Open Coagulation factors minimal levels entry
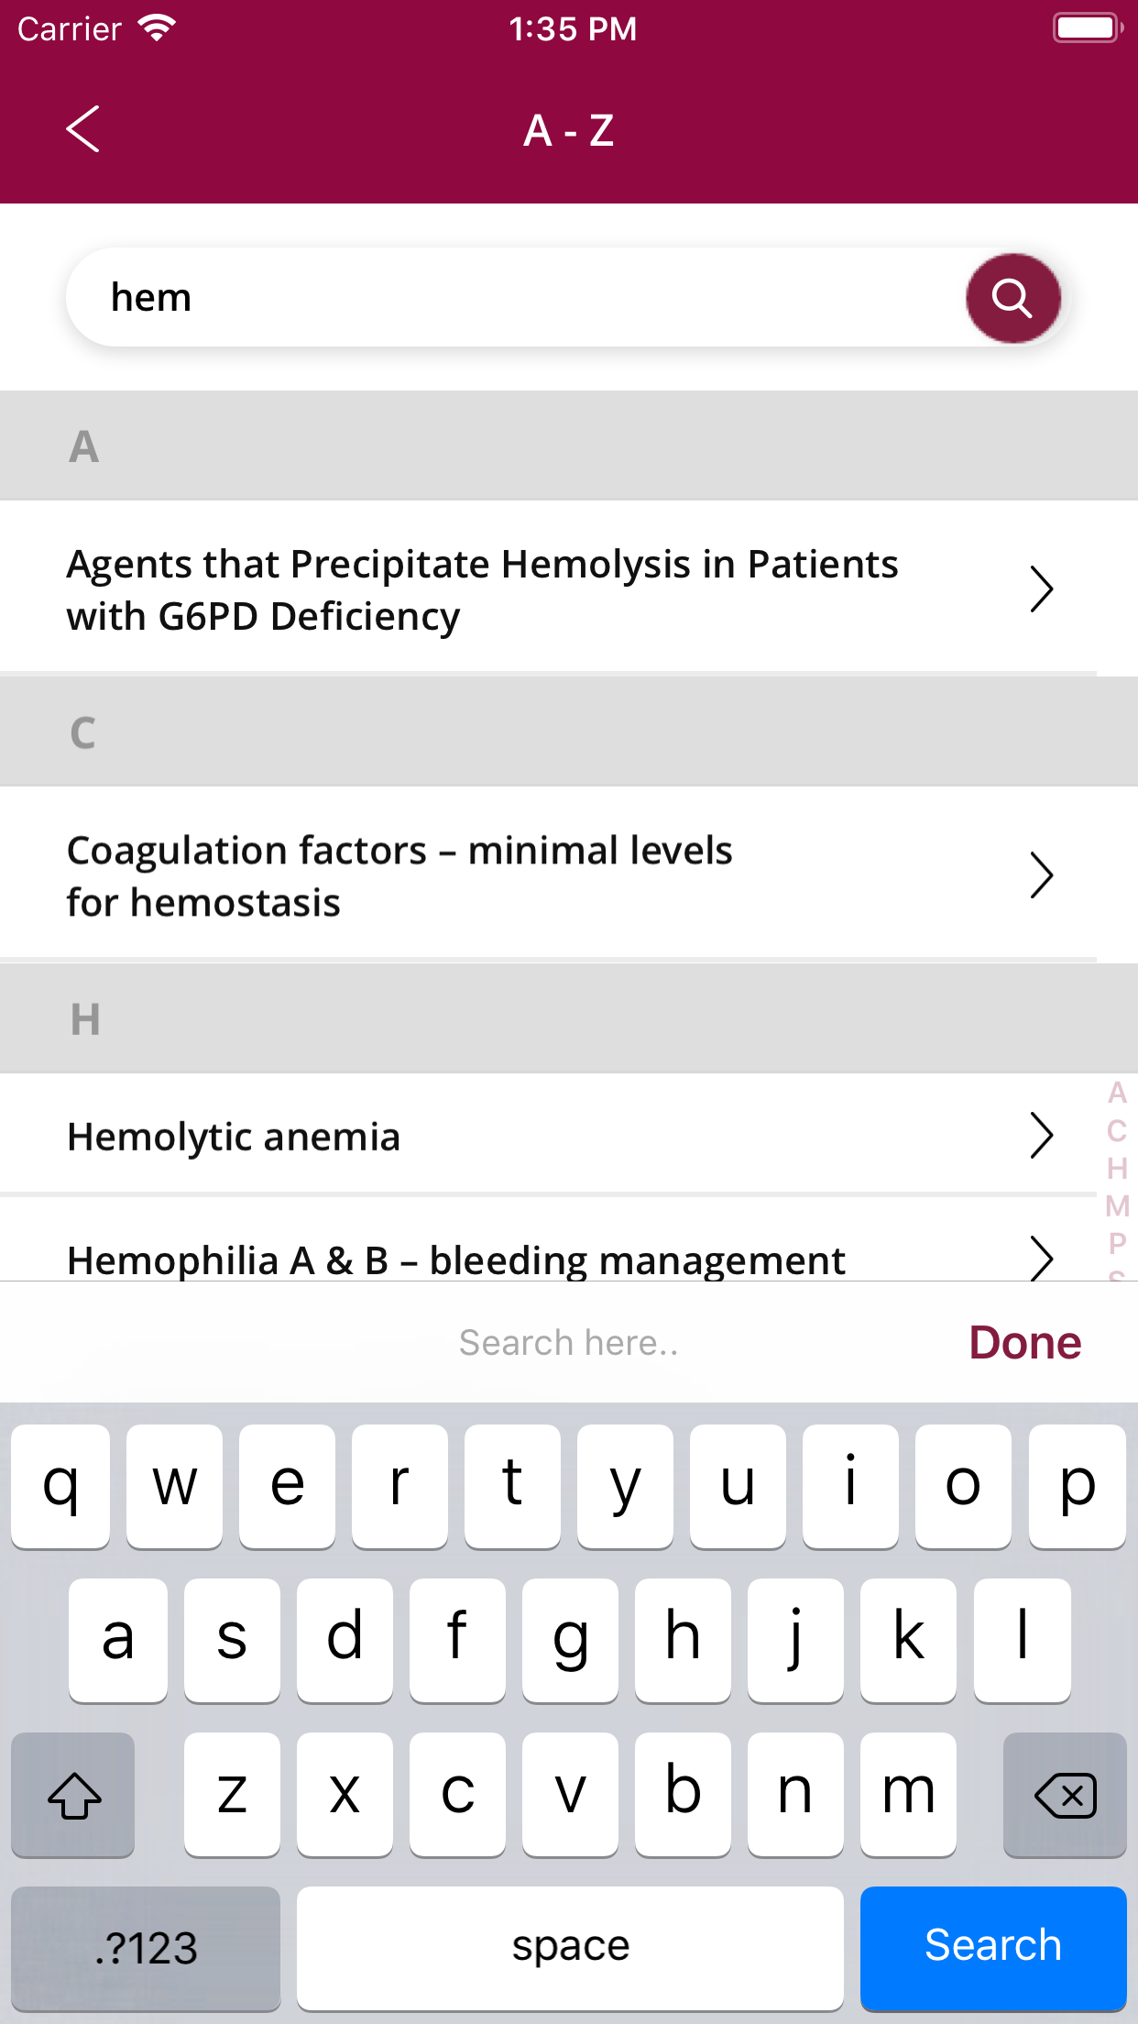The width and height of the screenshot is (1138, 2024). pyautogui.click(x=399, y=875)
